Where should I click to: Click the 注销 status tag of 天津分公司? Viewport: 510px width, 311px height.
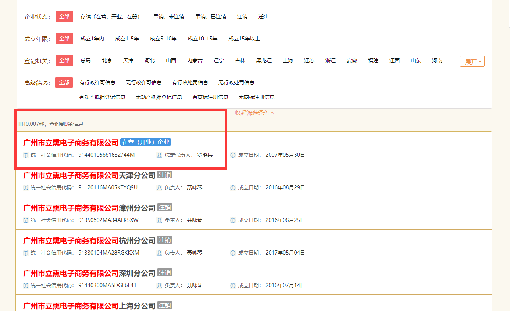pyautogui.click(x=164, y=175)
